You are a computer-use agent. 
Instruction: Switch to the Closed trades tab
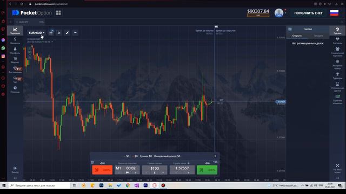point(318,36)
